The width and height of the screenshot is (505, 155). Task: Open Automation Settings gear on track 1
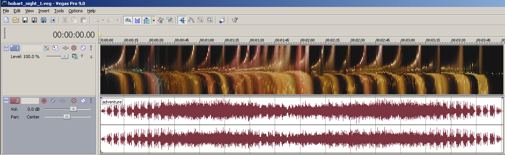click(74, 48)
